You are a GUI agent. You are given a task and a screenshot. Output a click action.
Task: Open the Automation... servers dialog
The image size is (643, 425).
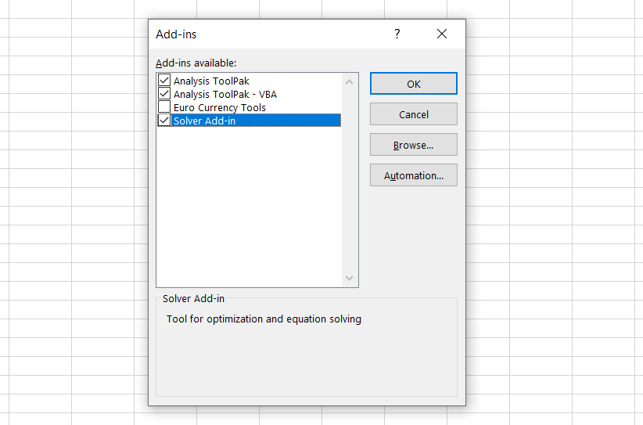pos(413,175)
